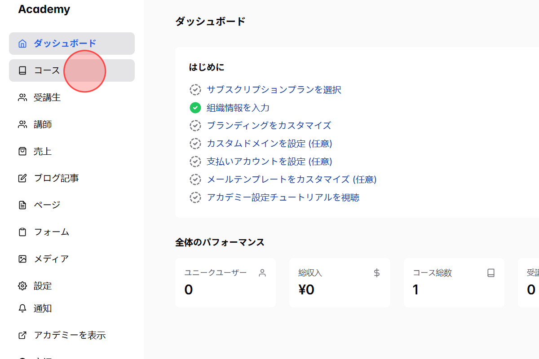Check off カスタムドメインを設定 step circle
539x359 pixels.
pos(195,143)
